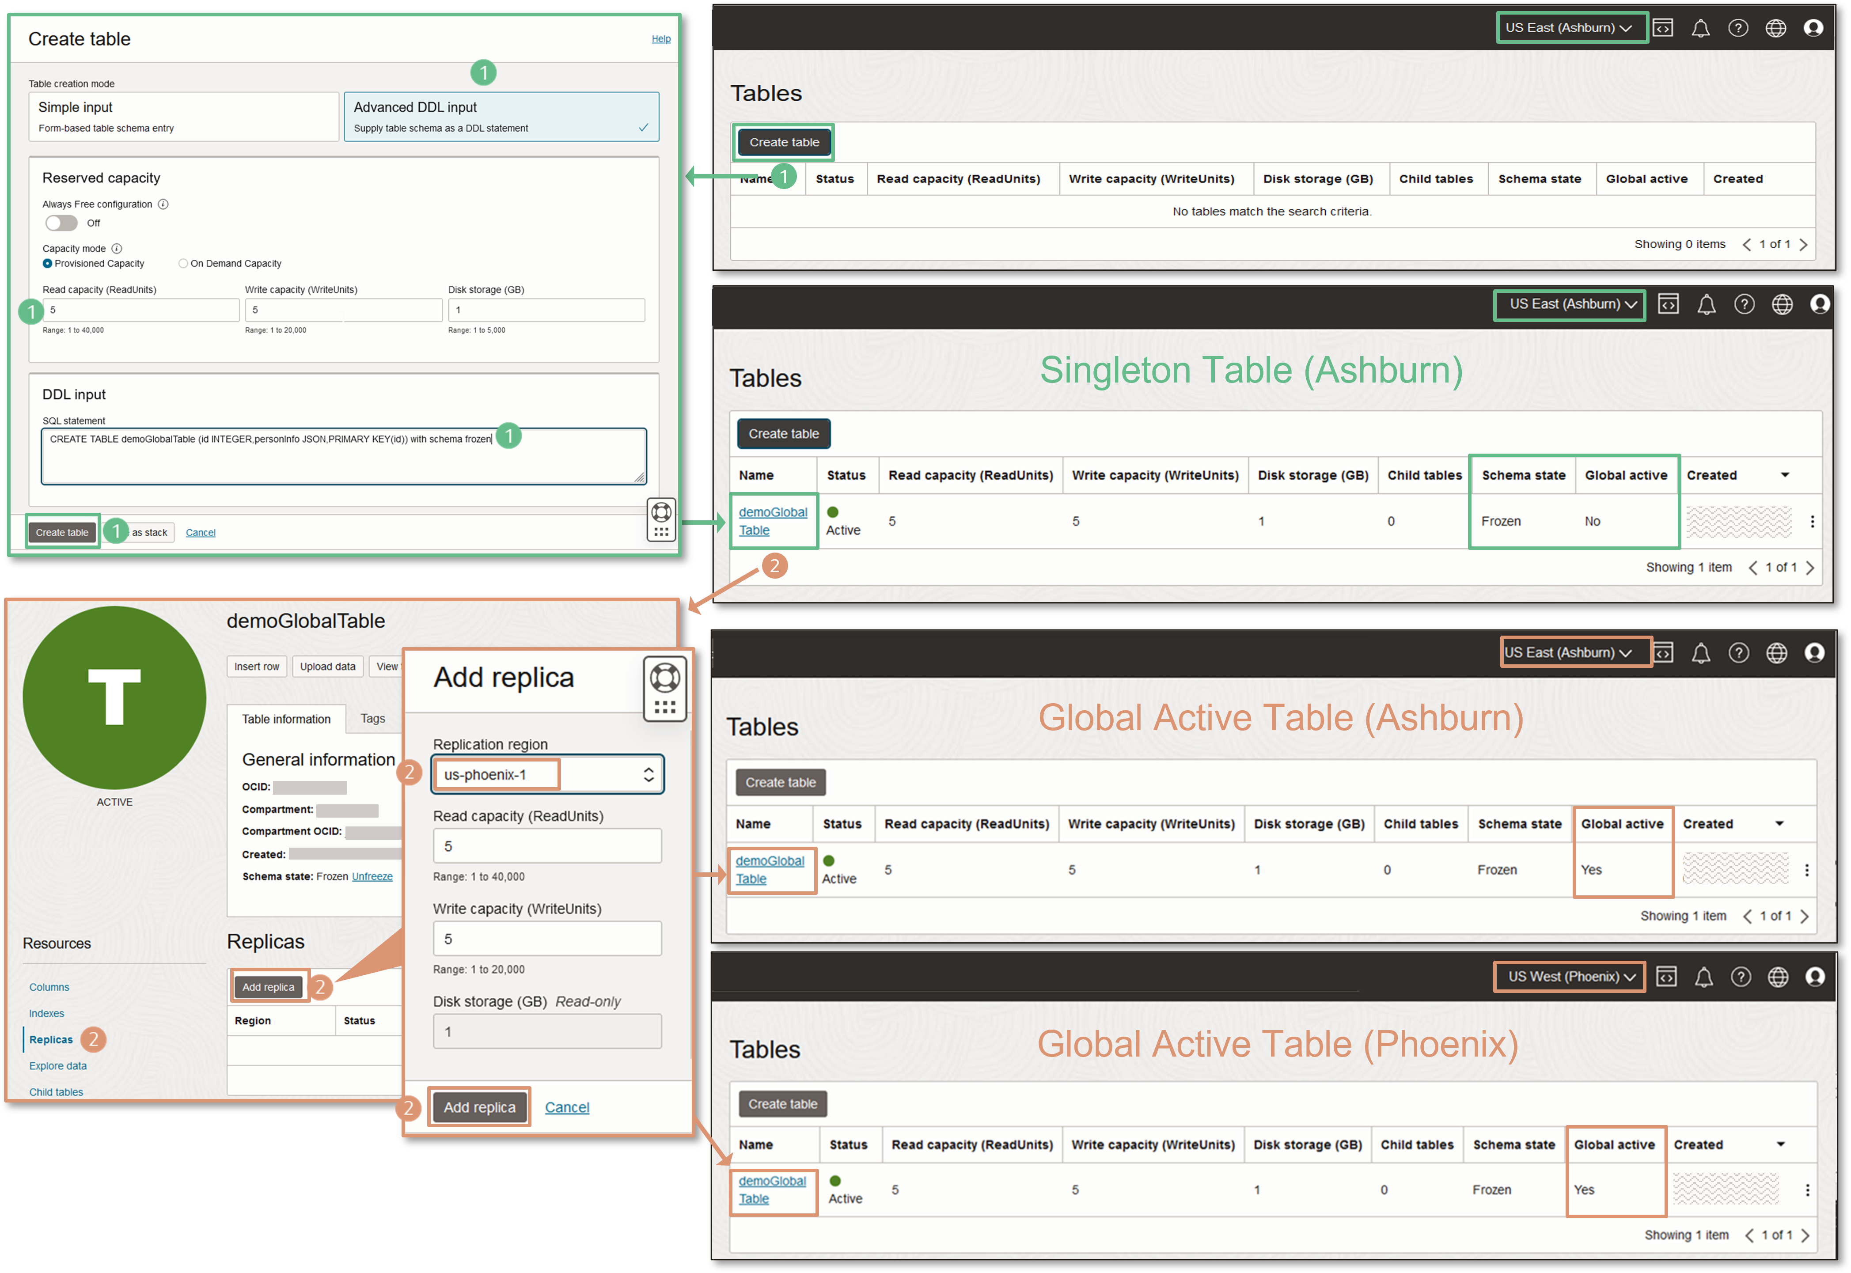Open the US West (Phoenix) region dropdown
The image size is (1851, 1273).
(1569, 976)
